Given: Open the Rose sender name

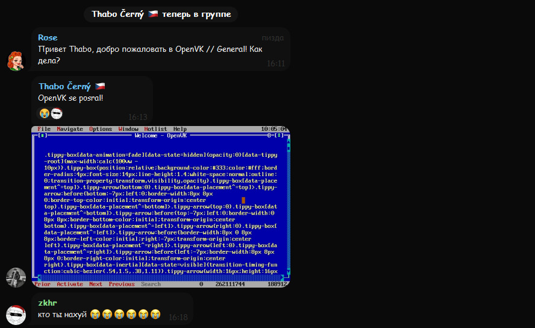Looking at the screenshot, I should pyautogui.click(x=48, y=37).
